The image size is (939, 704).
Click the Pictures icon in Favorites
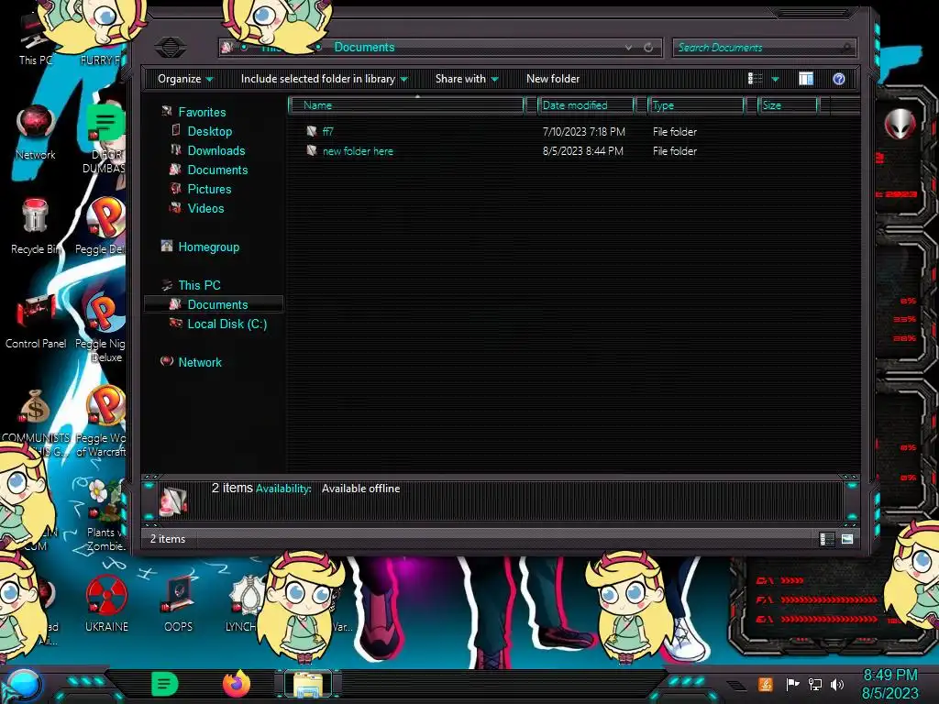pyautogui.click(x=175, y=189)
